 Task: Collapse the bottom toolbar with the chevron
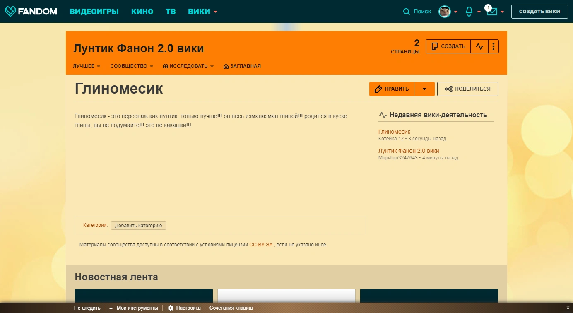click(x=568, y=308)
